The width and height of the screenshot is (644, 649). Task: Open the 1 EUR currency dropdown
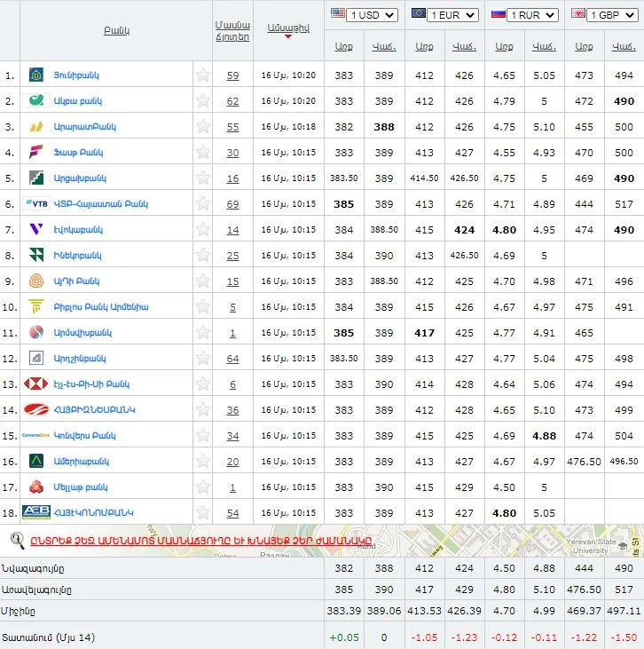452,15
